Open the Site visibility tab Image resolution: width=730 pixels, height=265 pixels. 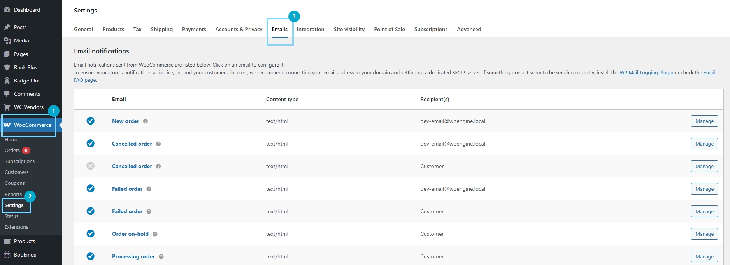point(349,29)
